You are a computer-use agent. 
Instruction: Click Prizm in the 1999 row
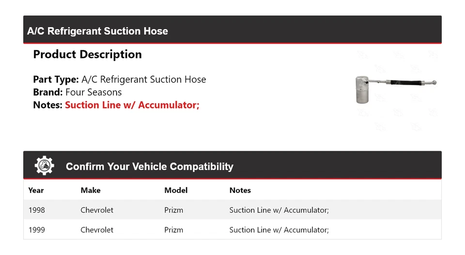174,230
